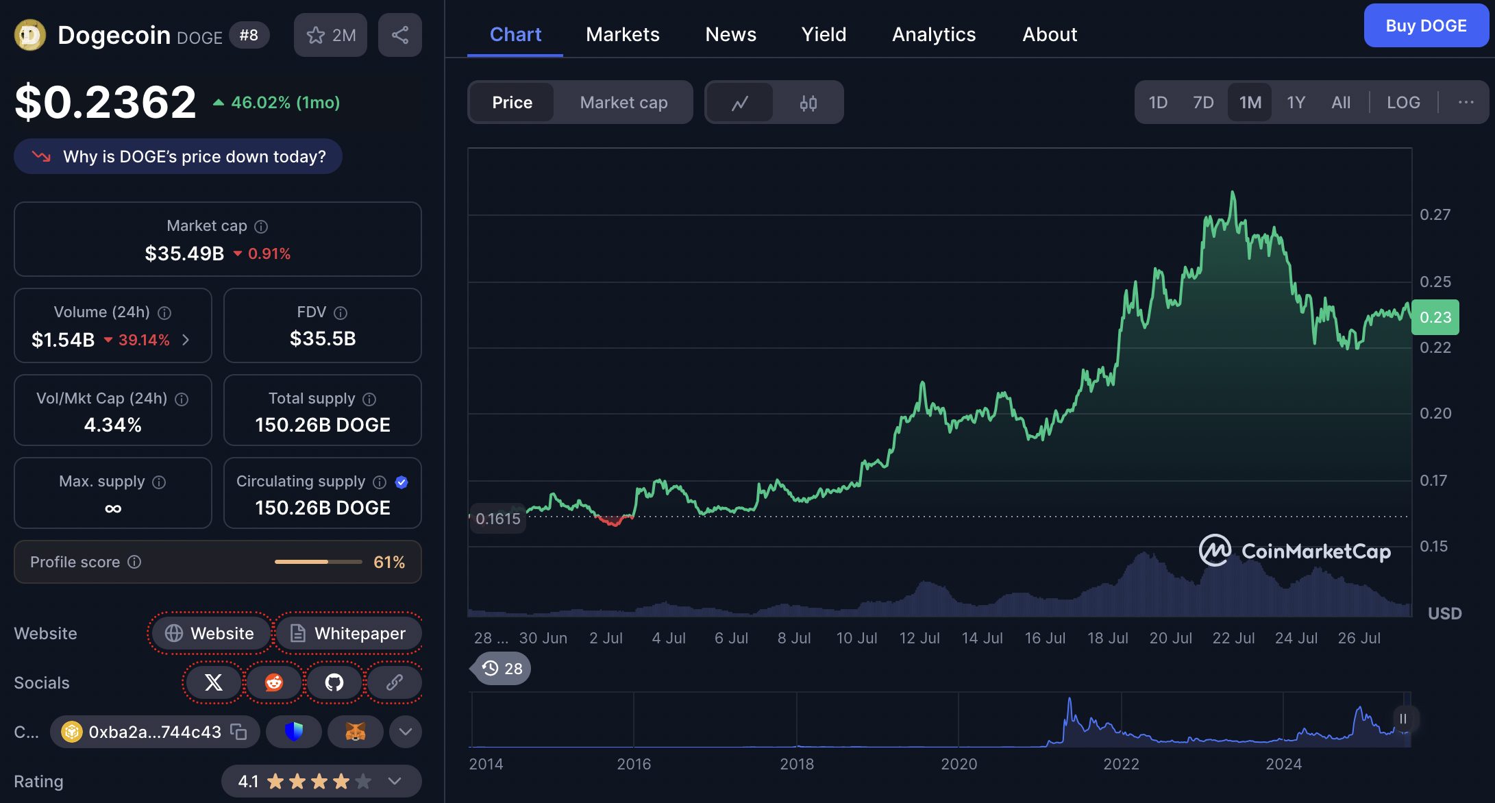Click the Vol/Mkt Cap info icon
The height and width of the screenshot is (803, 1495).
coord(182,399)
